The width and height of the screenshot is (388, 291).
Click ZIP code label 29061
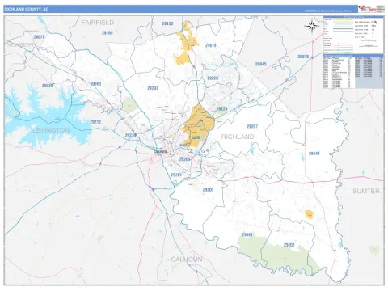[247, 234]
